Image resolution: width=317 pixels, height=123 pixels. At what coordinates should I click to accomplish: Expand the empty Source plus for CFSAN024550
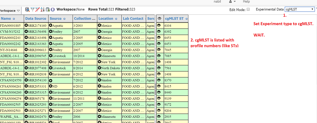pyautogui.click(x=50, y=80)
